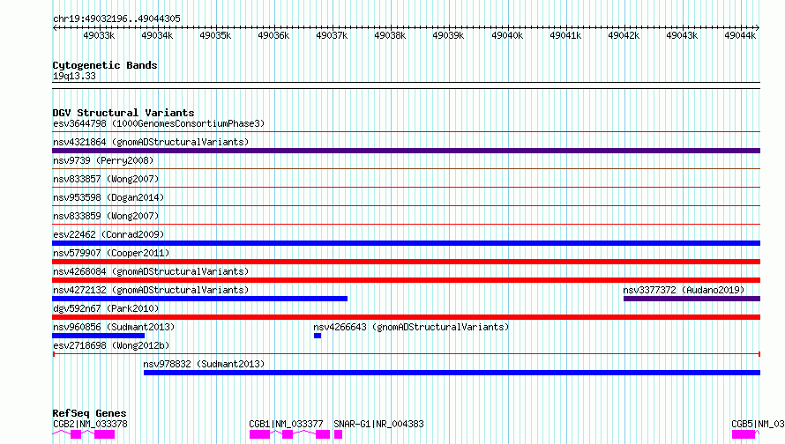Open gene CGB2|NM_033378 label
The width and height of the screenshot is (785, 444).
[90, 424]
